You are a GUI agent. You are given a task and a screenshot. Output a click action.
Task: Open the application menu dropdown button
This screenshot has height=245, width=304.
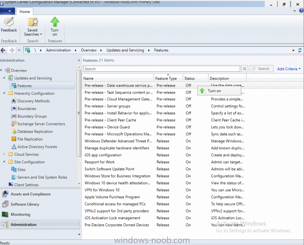click(7, 11)
